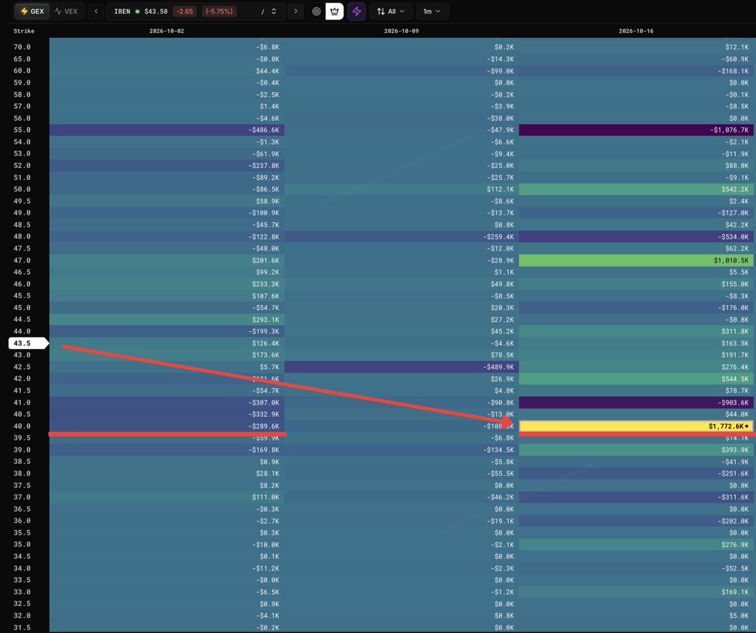Click the -$489.9K cell at strike 42.5
756x633 pixels.
pyautogui.click(x=401, y=367)
